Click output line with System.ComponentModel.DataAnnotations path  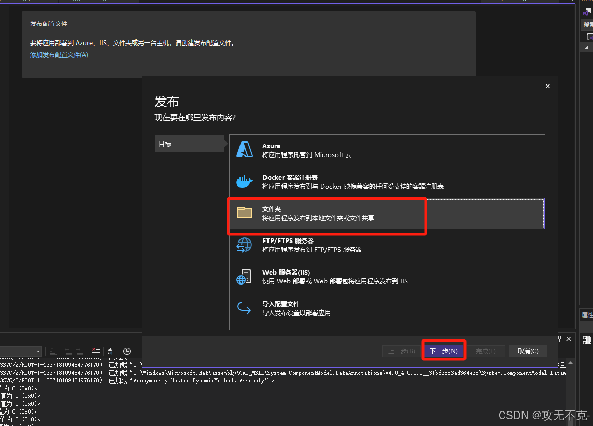pos(283,373)
